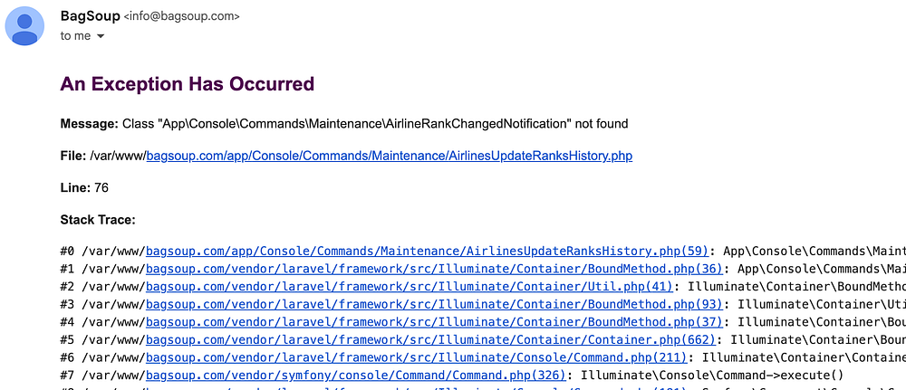Image resolution: width=906 pixels, height=390 pixels.
Task: Click the "Stack Trace:" label
Action: pyautogui.click(x=97, y=219)
